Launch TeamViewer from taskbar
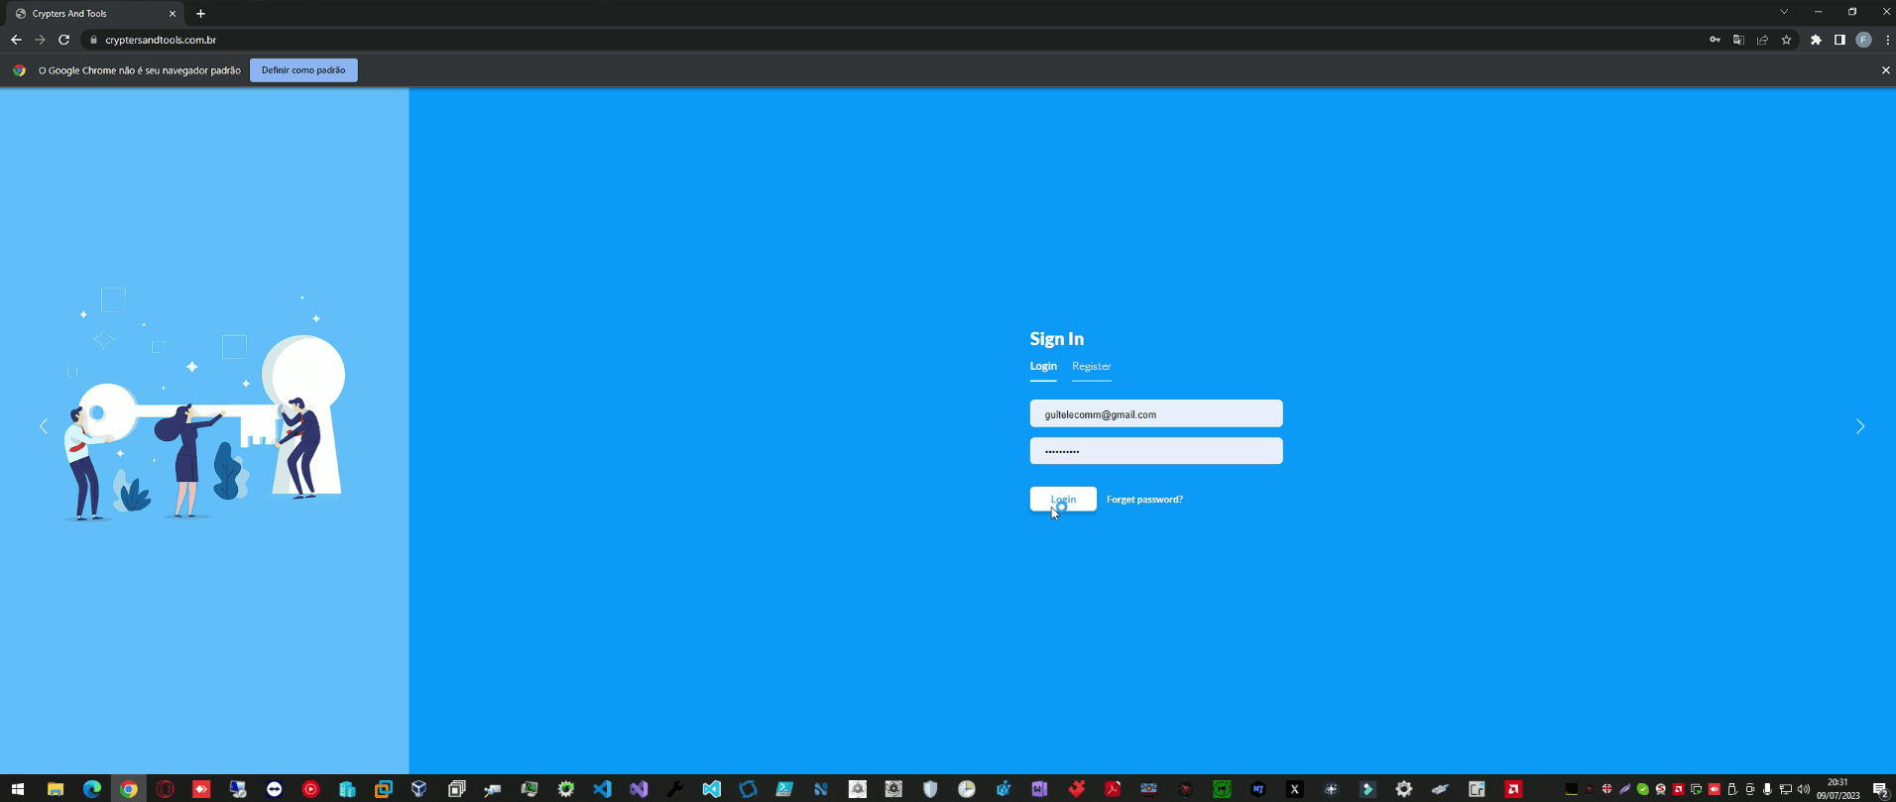The image size is (1896, 802). tap(274, 789)
